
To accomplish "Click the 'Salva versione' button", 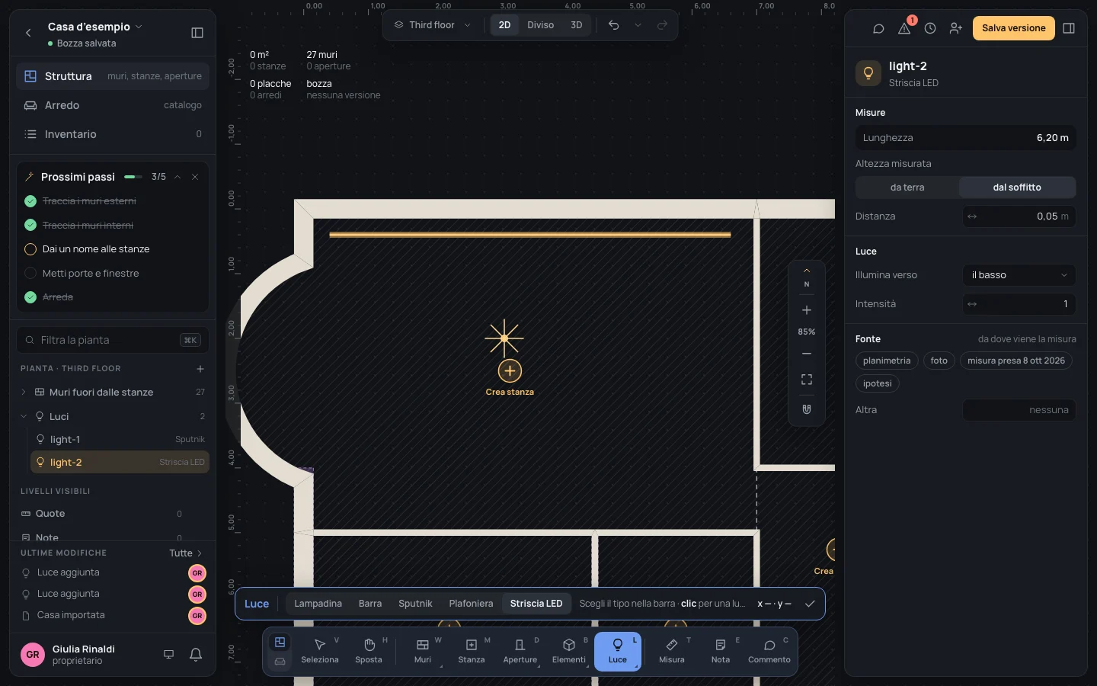I will coord(1013,28).
